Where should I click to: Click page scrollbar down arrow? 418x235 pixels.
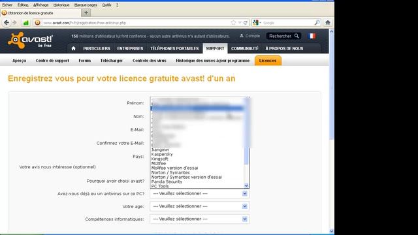332,231
